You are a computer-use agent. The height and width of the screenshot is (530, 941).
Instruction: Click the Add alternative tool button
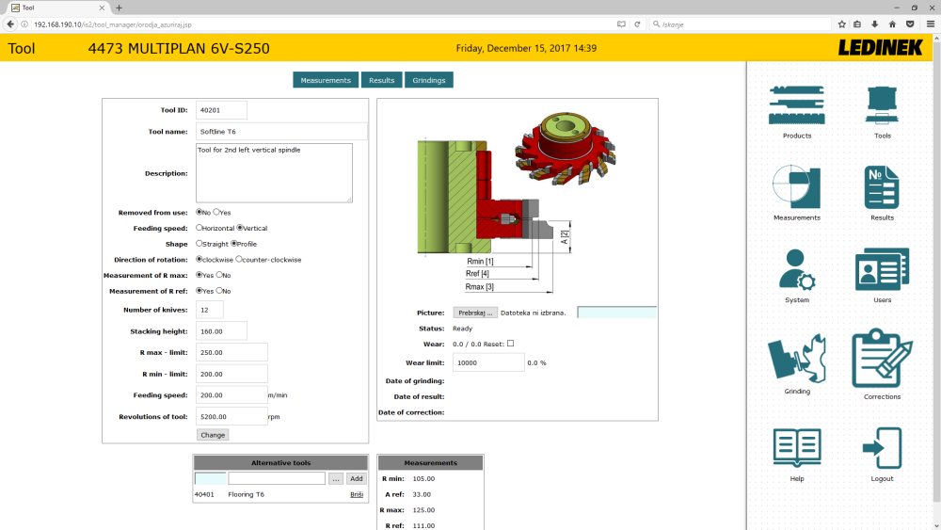[357, 478]
